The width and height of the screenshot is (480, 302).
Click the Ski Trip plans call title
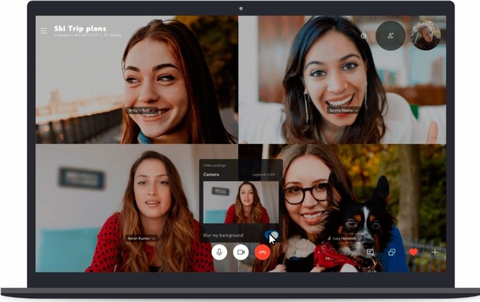(80, 28)
